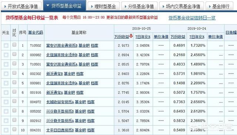
Task: Add fund 004972 to watchlist star
Action: pyautogui.click(x=6, y=102)
